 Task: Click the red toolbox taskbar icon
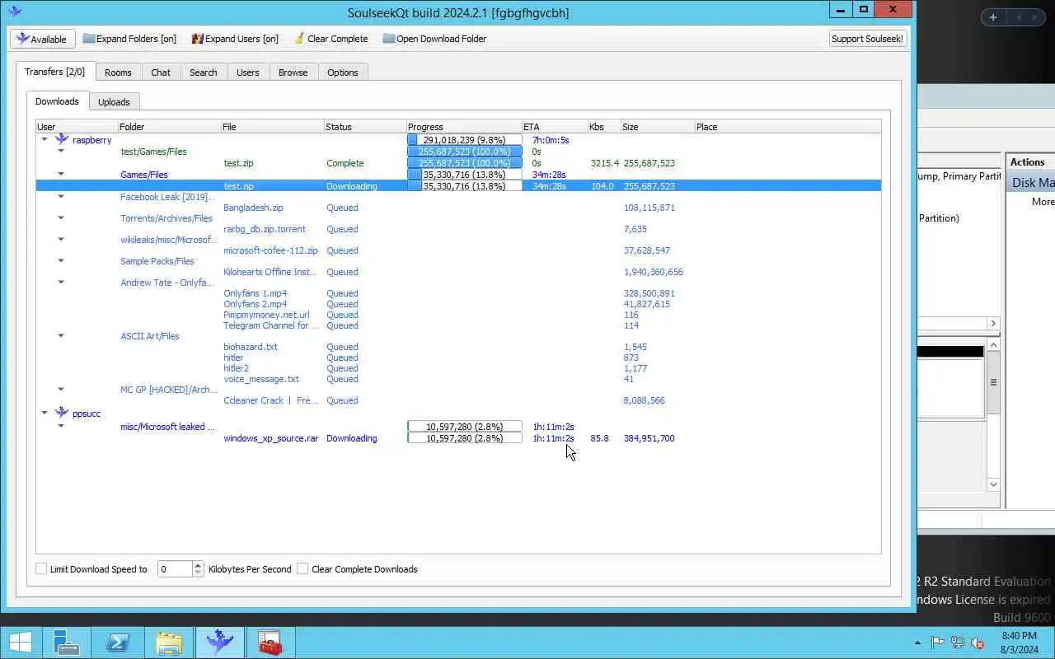point(270,643)
